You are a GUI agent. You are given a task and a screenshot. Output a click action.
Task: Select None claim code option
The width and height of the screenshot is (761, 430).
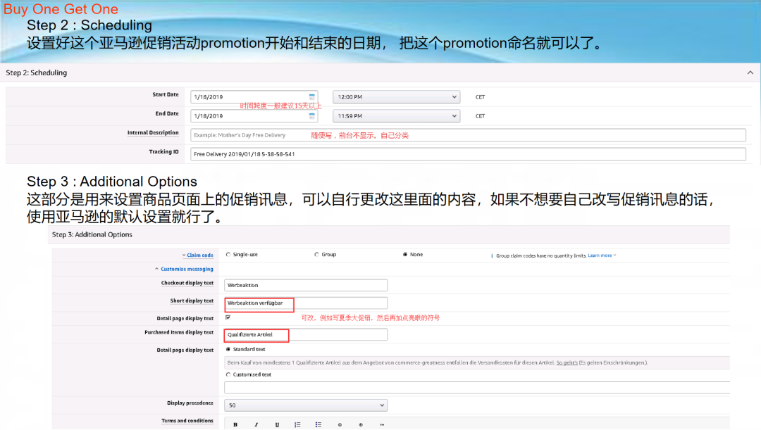(x=405, y=255)
